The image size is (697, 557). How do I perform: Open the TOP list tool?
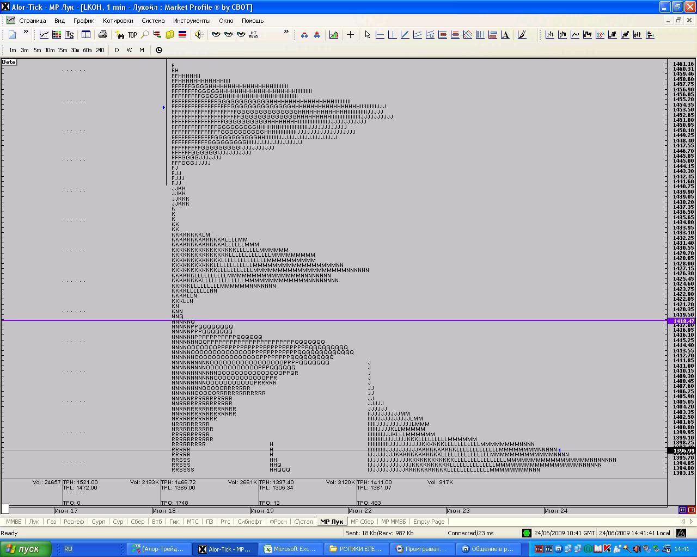pyautogui.click(x=132, y=35)
